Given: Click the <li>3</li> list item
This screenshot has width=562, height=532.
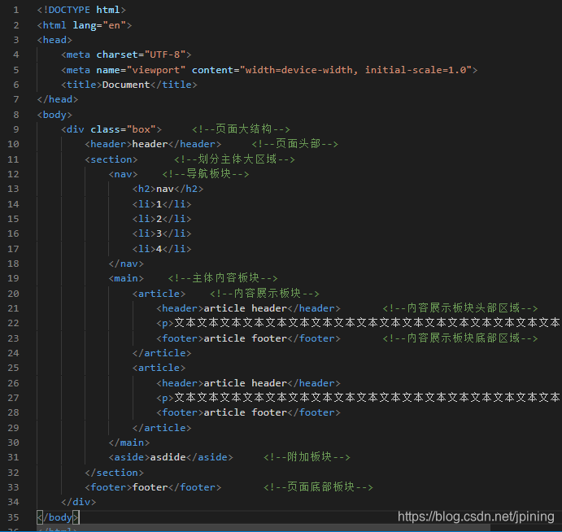Looking at the screenshot, I should pos(162,233).
